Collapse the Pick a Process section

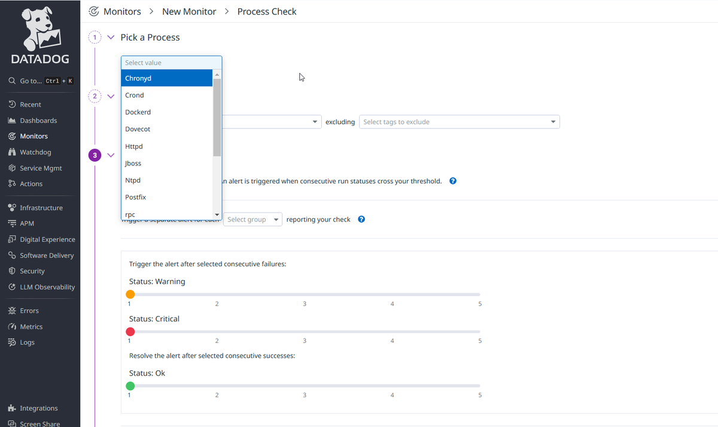pos(111,37)
